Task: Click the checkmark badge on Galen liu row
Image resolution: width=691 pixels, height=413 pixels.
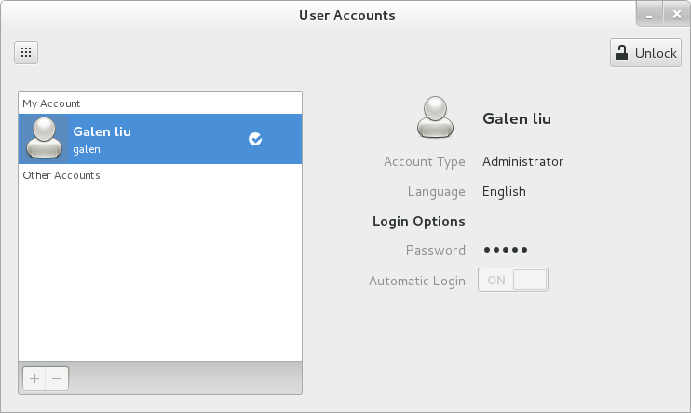Action: pos(255,139)
